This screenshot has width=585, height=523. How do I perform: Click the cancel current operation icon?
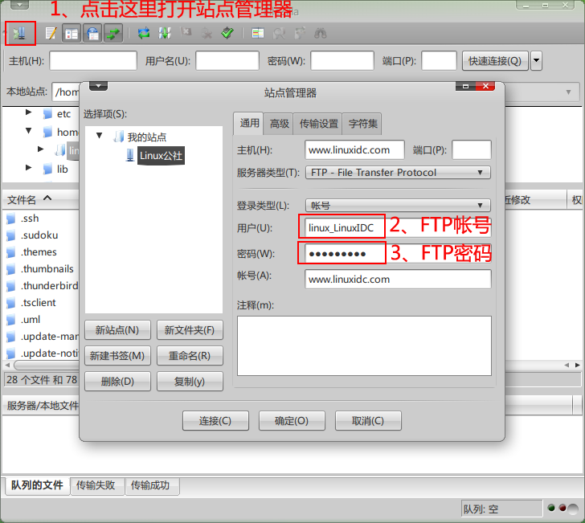pyautogui.click(x=186, y=33)
